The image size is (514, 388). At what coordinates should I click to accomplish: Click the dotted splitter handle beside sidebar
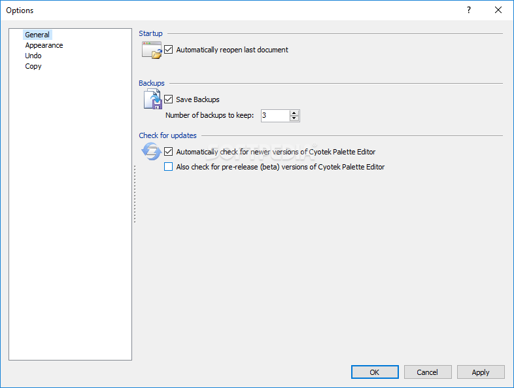point(135,194)
